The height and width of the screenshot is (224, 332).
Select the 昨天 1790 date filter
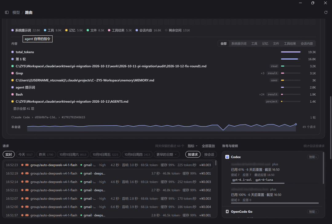(46, 155)
